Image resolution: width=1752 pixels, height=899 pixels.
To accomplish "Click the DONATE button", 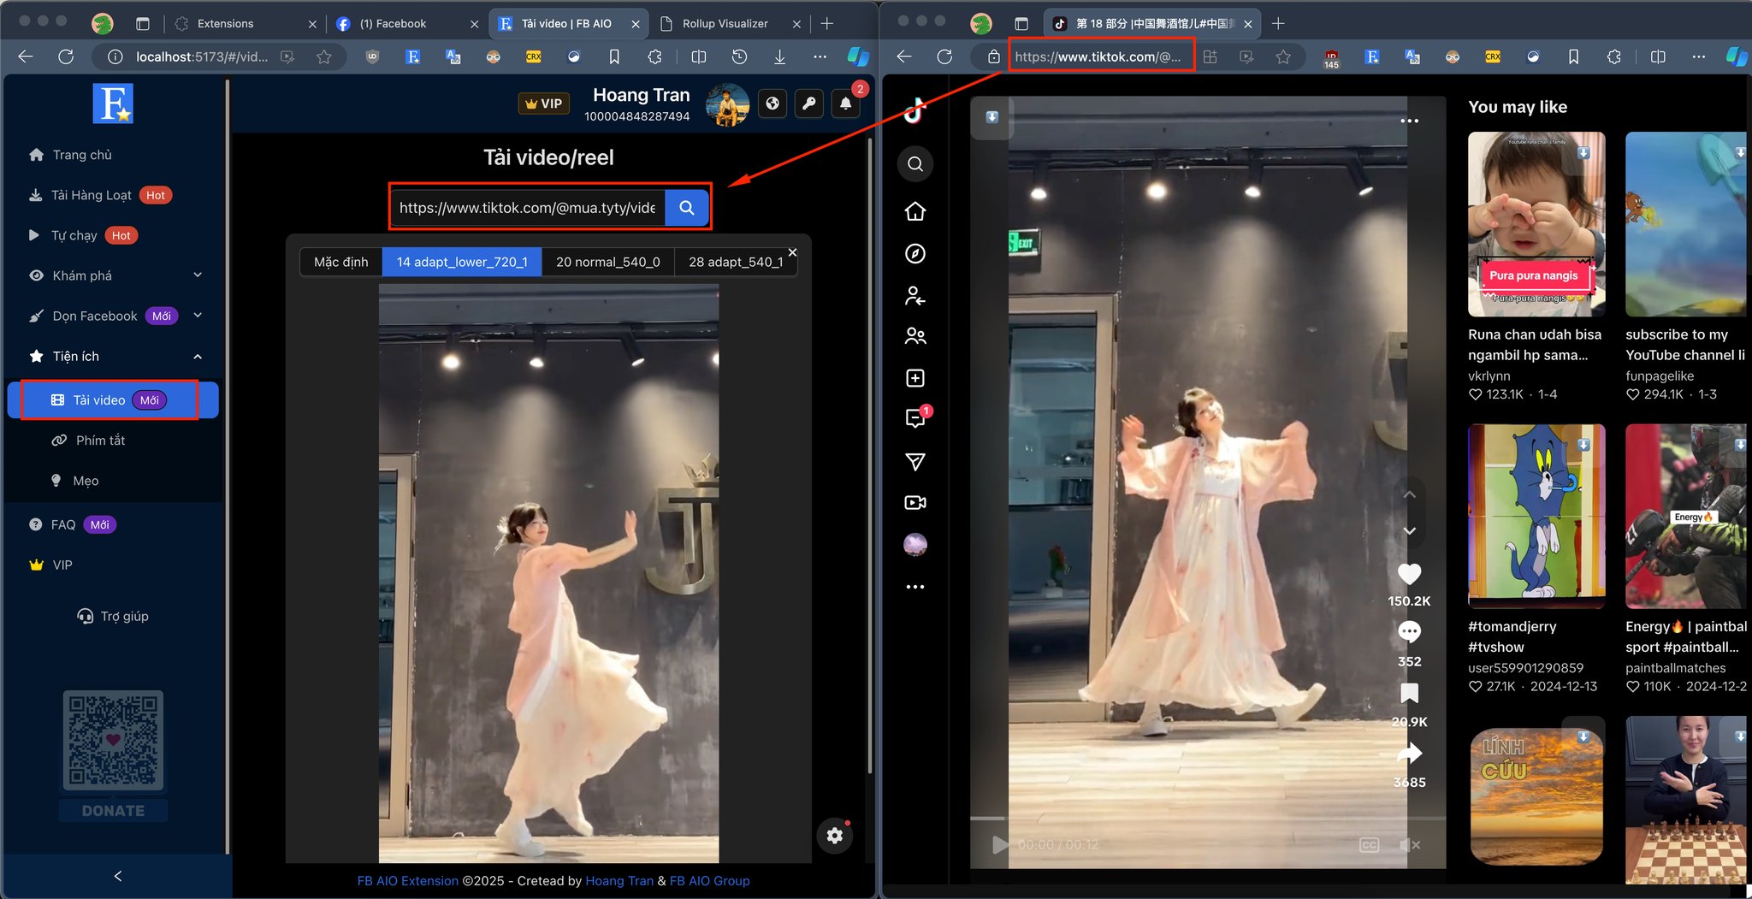I will (x=113, y=811).
